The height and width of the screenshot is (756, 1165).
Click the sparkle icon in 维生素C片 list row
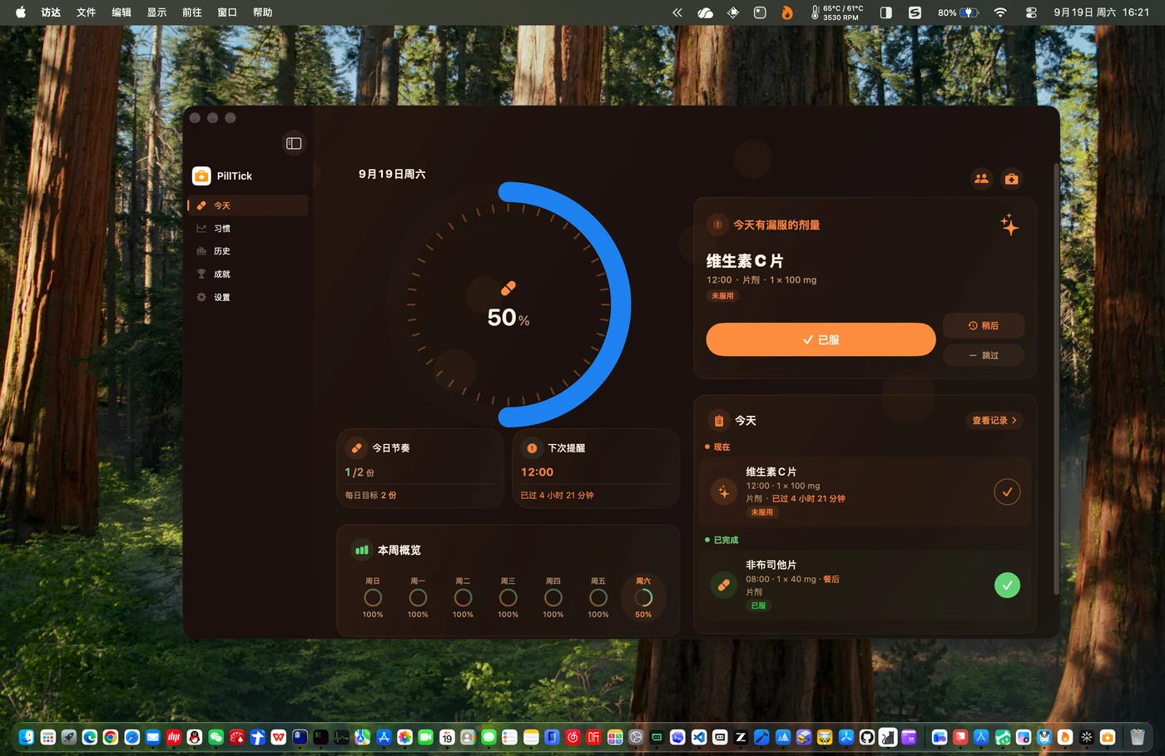tap(724, 492)
